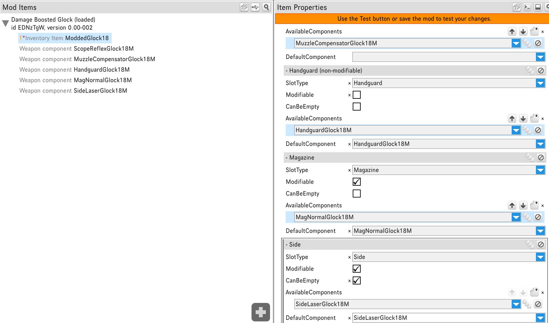This screenshot has width=549, height=323.
Task: Add new entry icon in Magazine AvailableComponents
Action: [x=534, y=205]
